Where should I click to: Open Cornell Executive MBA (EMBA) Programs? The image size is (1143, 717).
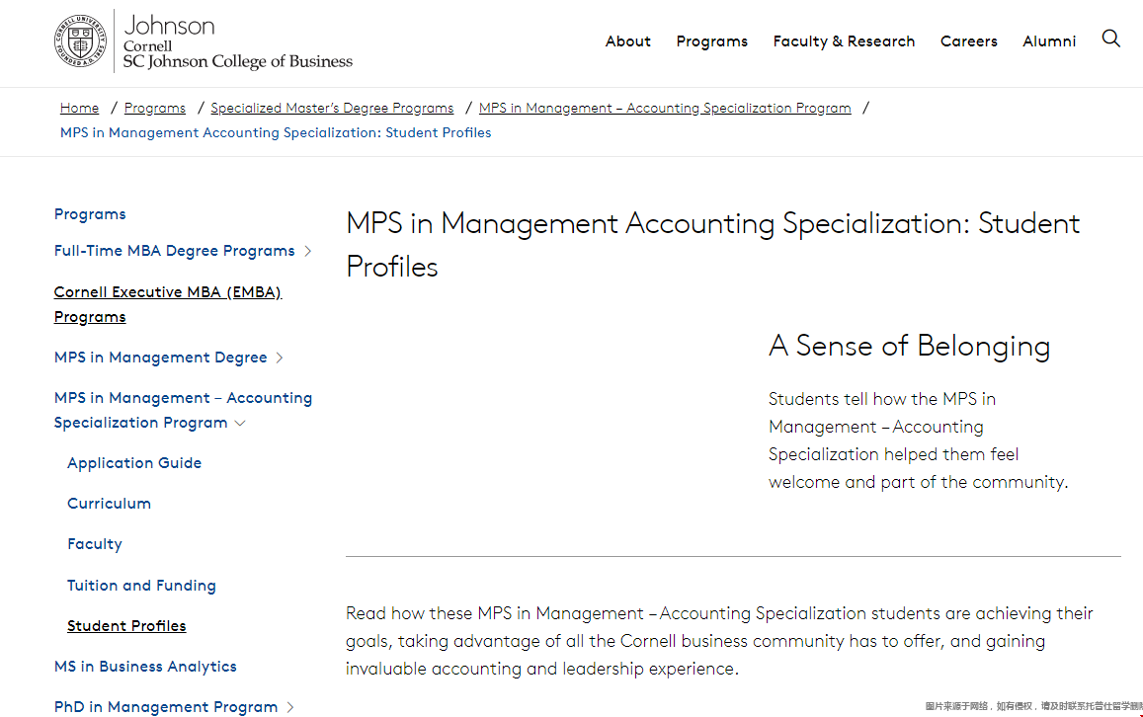168,304
